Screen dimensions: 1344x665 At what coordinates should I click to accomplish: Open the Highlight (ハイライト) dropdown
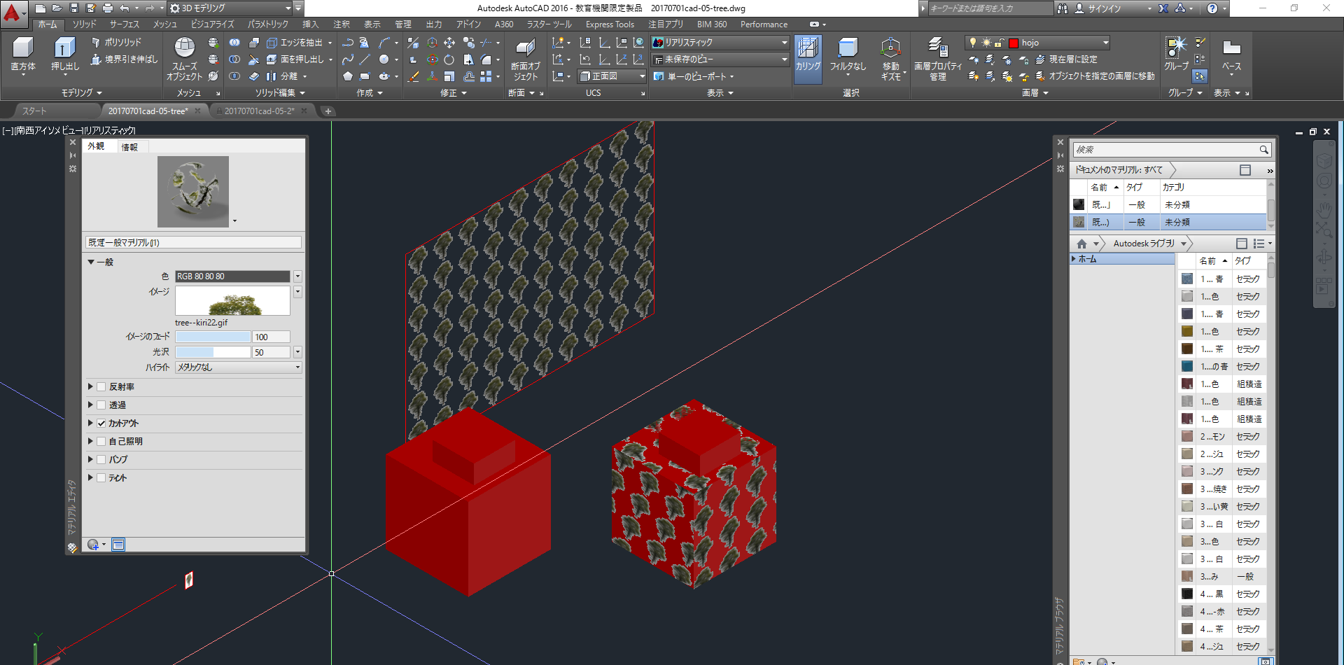click(238, 367)
